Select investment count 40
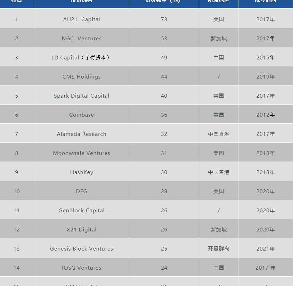The width and height of the screenshot is (293, 286). tap(164, 96)
